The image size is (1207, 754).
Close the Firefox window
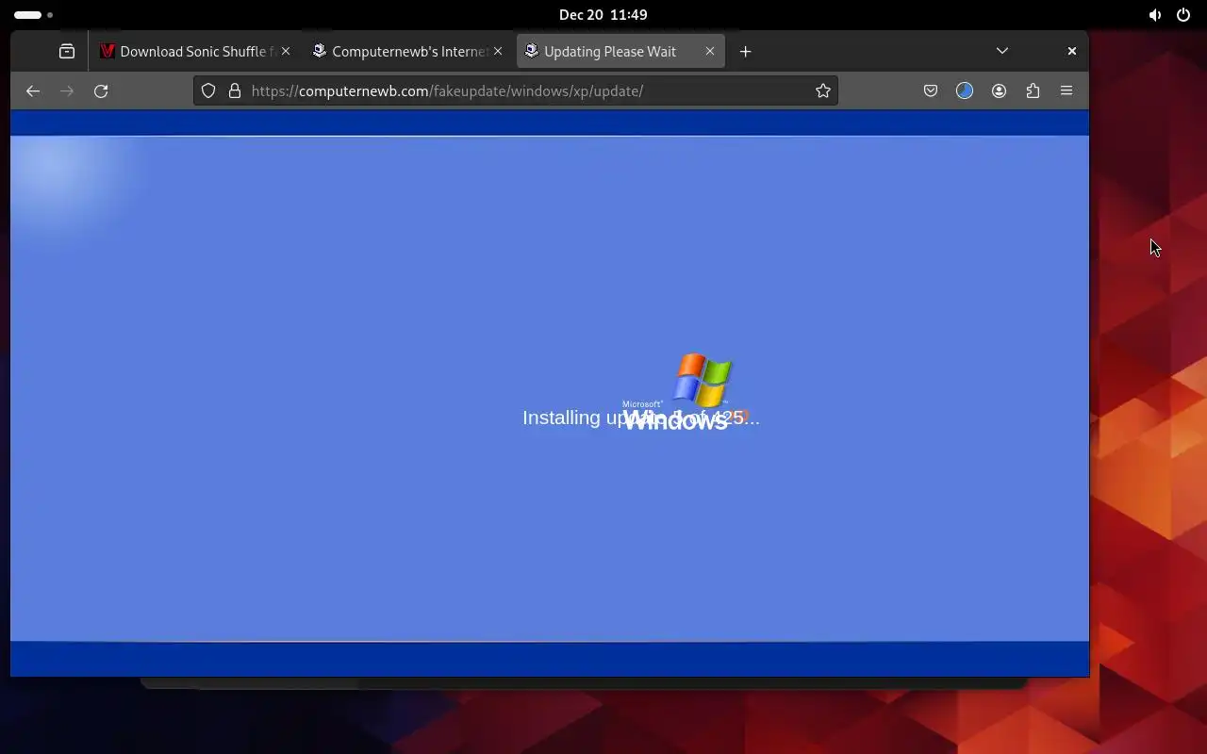coord(1072,51)
